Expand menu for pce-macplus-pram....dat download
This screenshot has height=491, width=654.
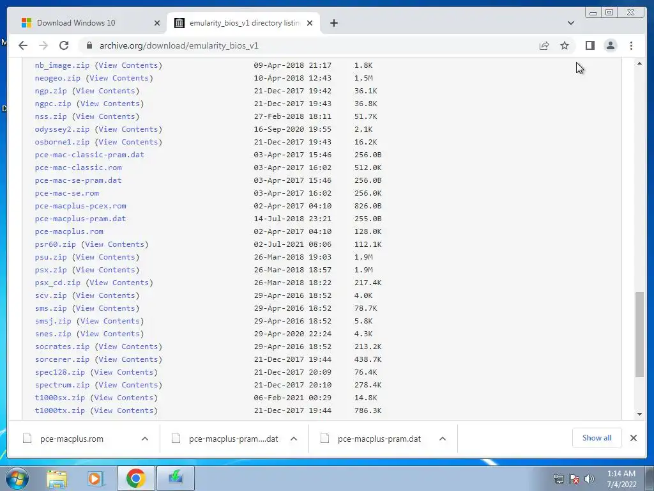(294, 439)
